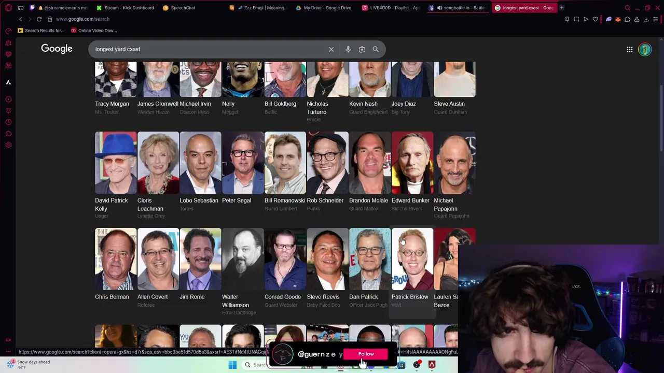
Task: Click the Steve Austin name
Action: tap(449, 104)
